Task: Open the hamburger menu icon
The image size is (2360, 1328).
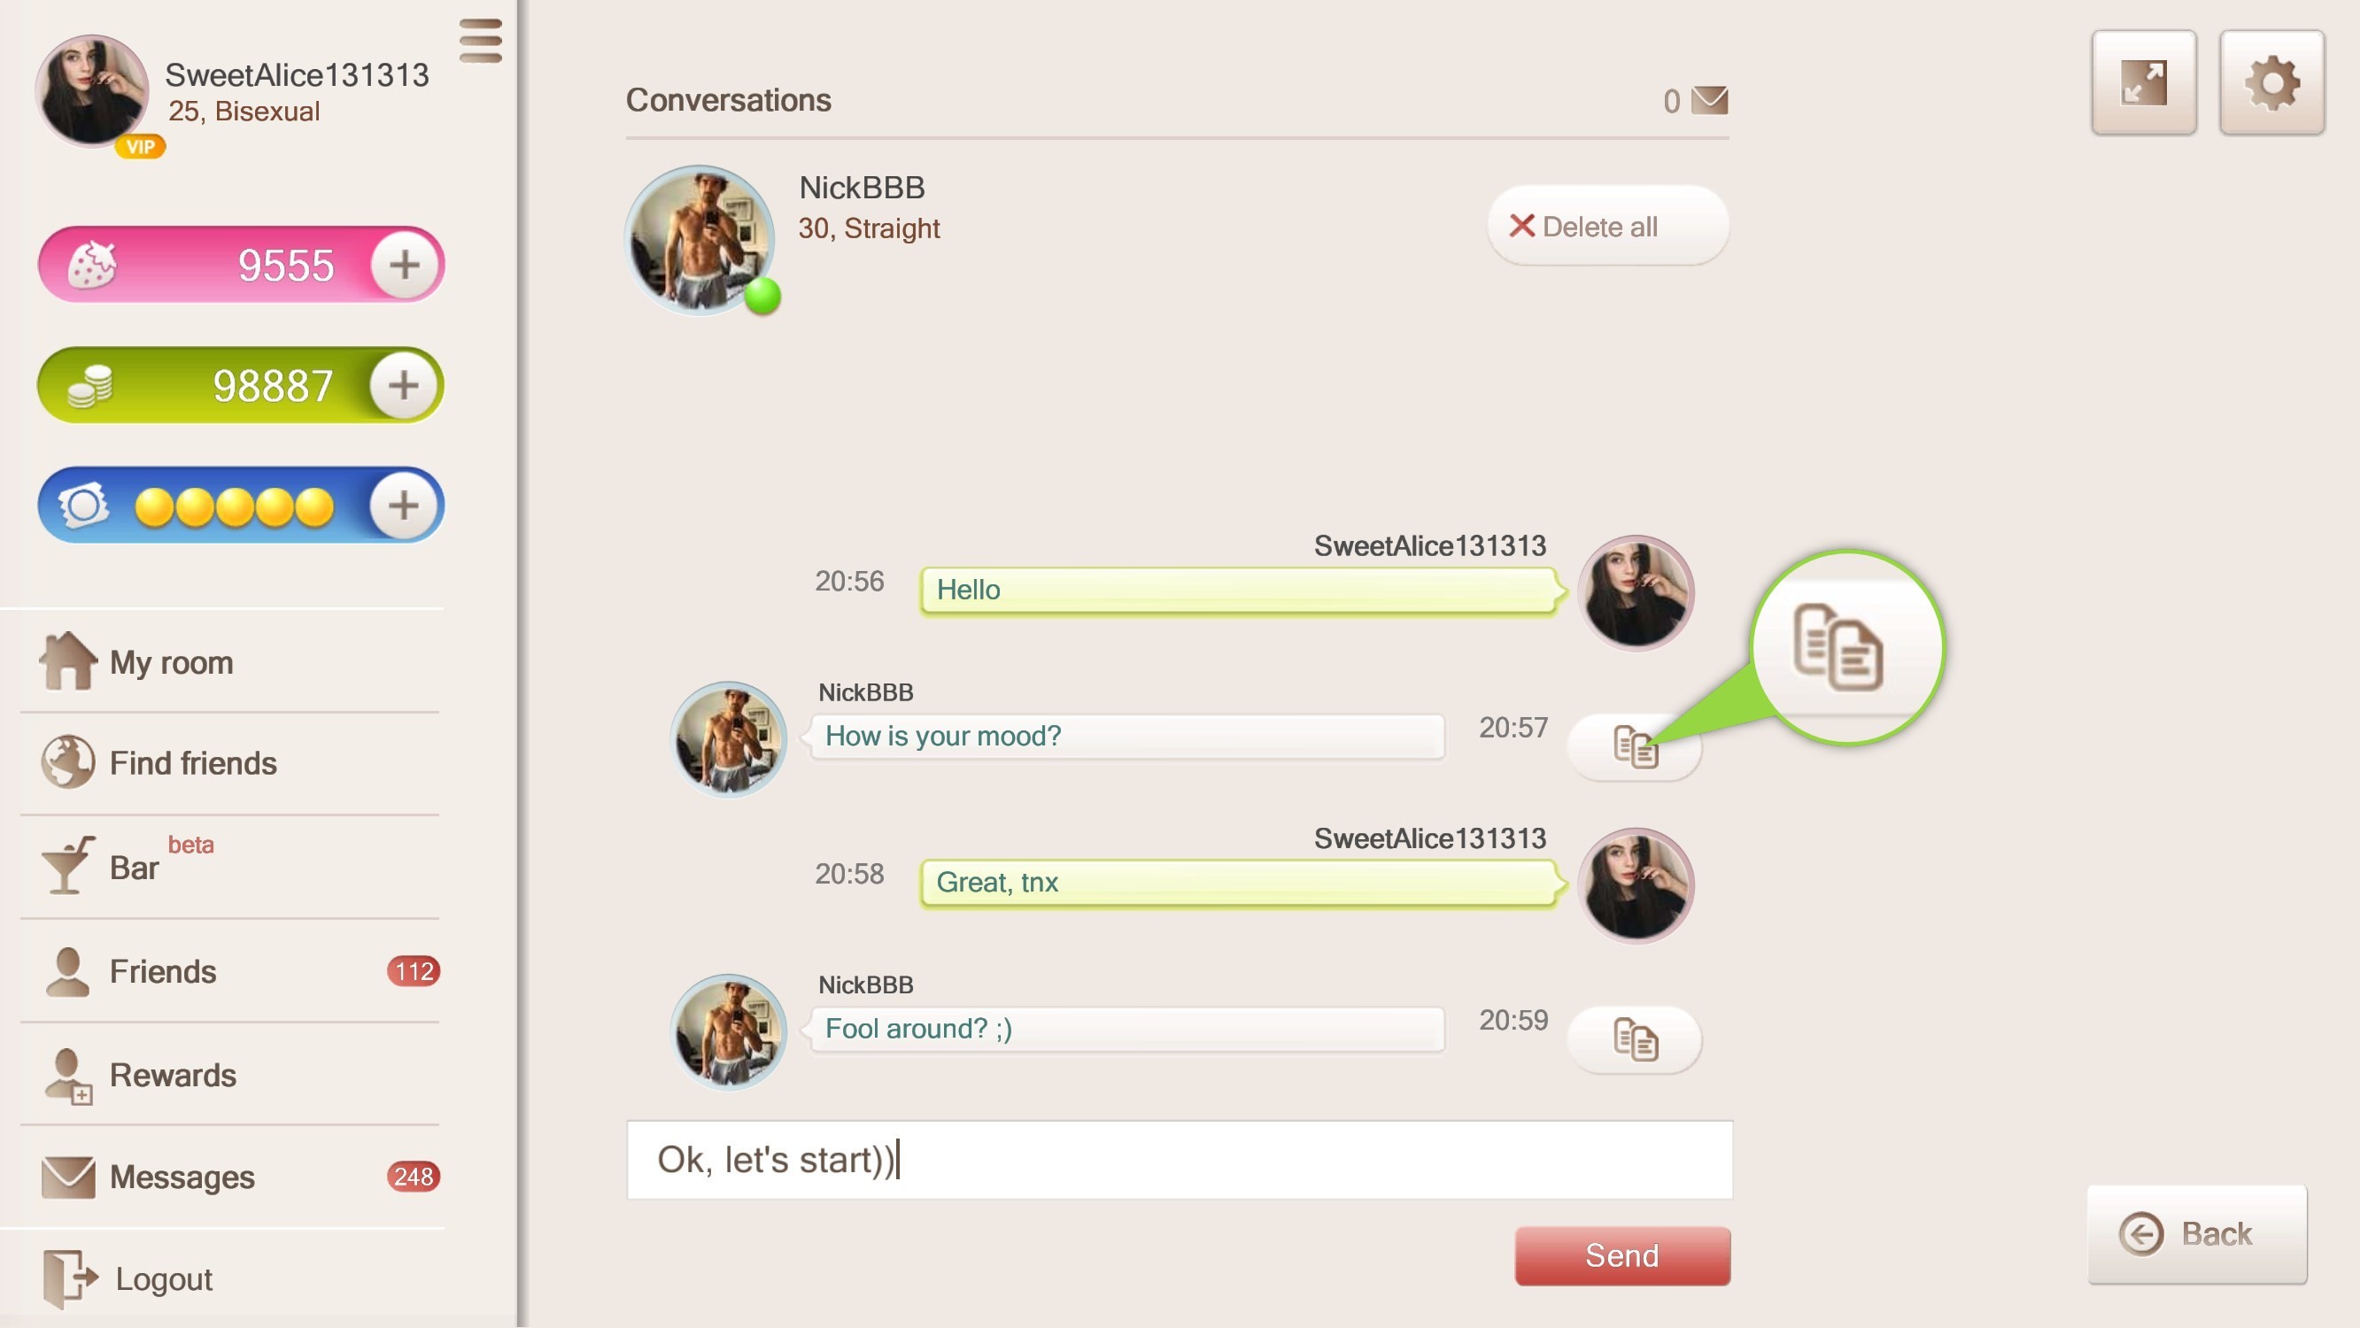Action: [x=480, y=41]
